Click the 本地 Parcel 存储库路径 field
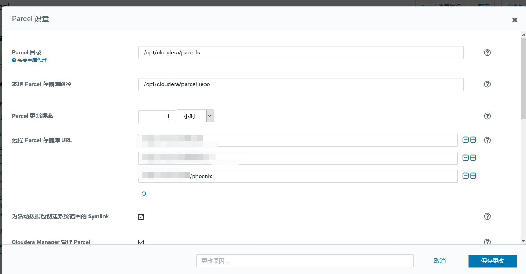 [301, 84]
